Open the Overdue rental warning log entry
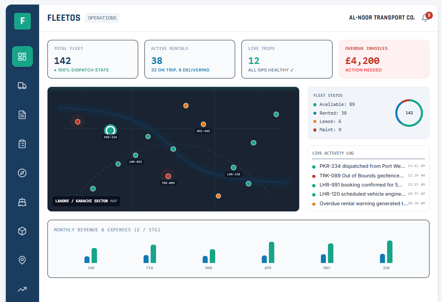The width and height of the screenshot is (442, 302). pos(368,204)
